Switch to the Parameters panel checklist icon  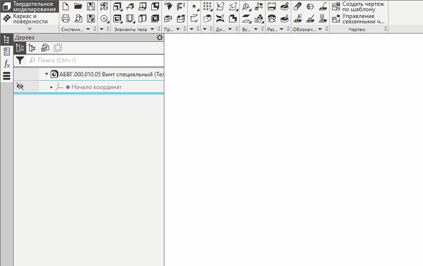tap(7, 52)
